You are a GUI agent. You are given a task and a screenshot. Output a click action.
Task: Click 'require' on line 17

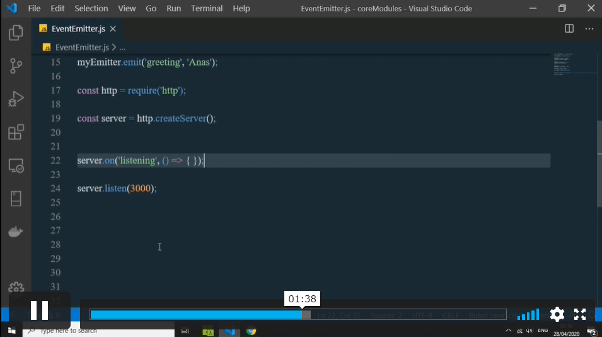[142, 91]
